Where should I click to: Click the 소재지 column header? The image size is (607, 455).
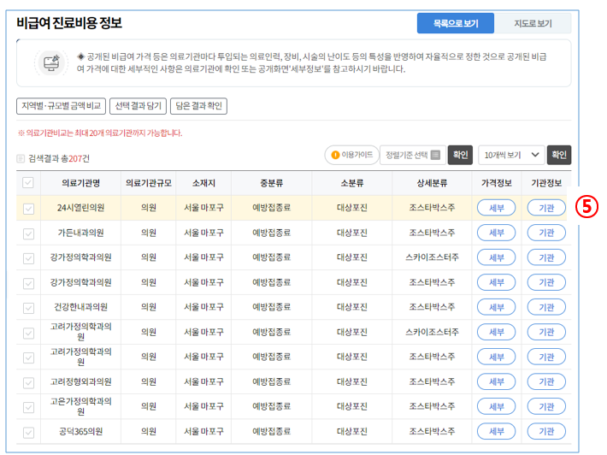(x=203, y=183)
